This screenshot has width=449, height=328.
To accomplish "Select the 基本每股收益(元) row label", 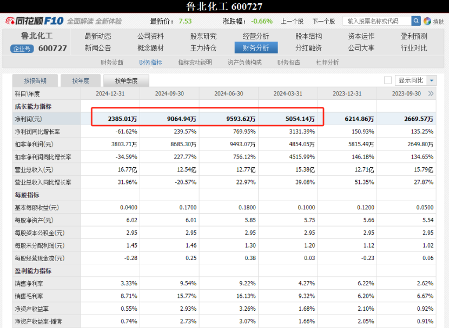I will (x=37, y=208).
